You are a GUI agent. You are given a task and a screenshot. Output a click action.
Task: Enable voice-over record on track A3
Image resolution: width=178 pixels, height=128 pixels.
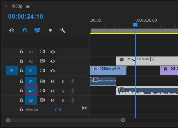[x=73, y=100]
